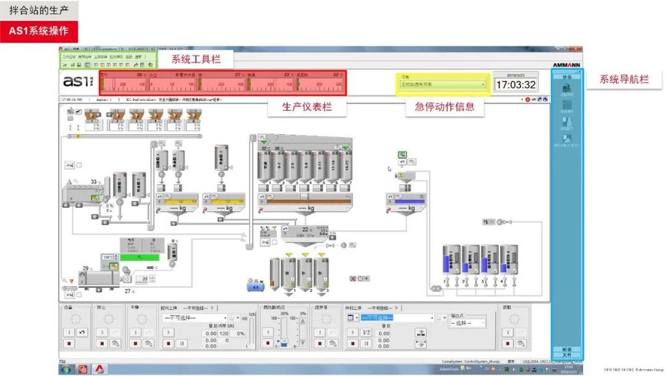The height and width of the screenshot is (376, 667).
Task: Click the burner output 20% slider
Action: (x=283, y=333)
